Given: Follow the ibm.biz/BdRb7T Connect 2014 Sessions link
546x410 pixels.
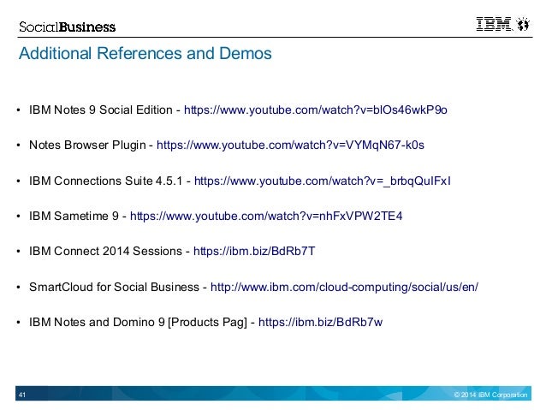Looking at the screenshot, I should (x=254, y=251).
